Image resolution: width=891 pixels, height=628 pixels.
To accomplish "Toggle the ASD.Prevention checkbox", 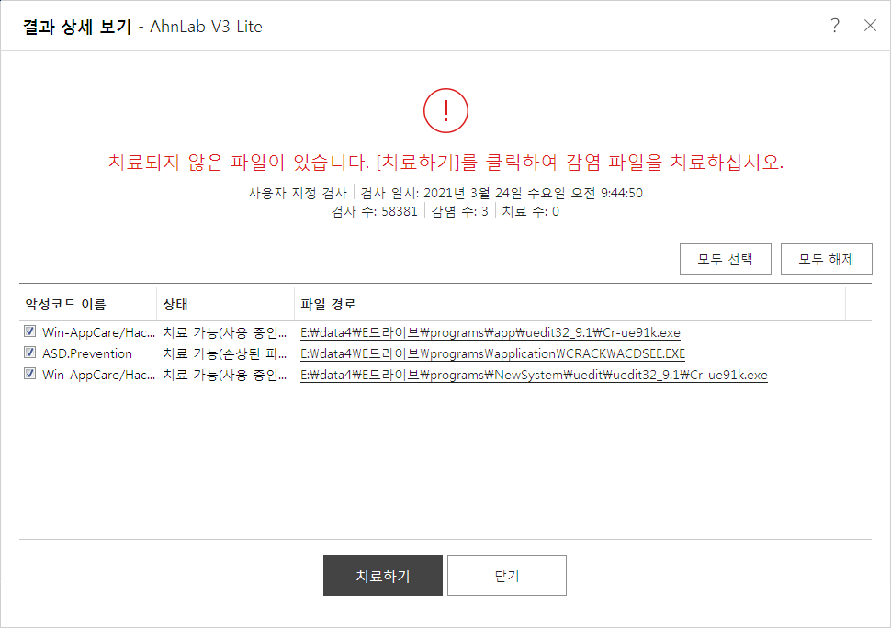I will click(30, 353).
